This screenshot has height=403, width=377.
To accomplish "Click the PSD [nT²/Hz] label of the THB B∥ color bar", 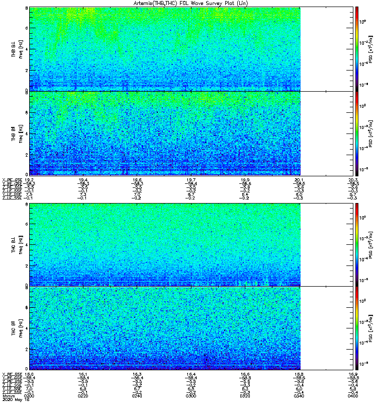I will [x=370, y=133].
